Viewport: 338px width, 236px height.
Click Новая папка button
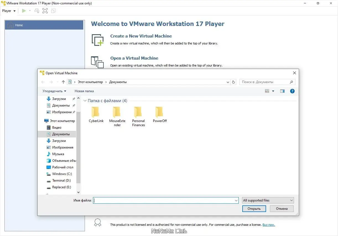tap(84, 91)
